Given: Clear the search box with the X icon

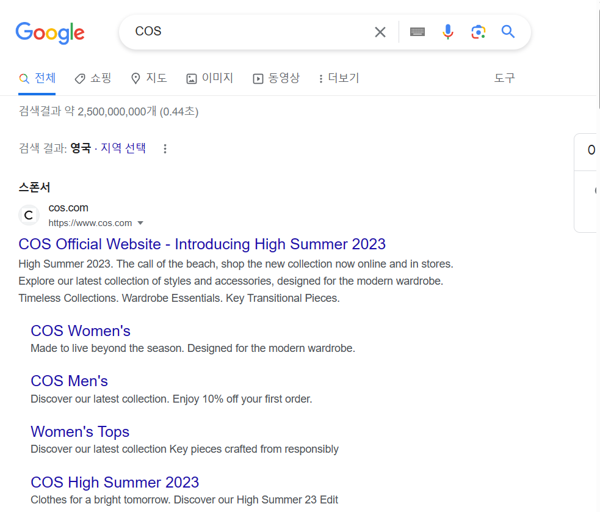Looking at the screenshot, I should (380, 32).
